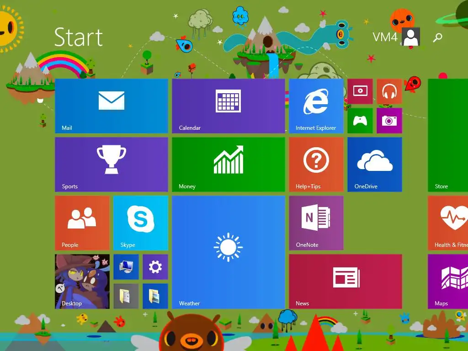Launch Internet Explorer tile

[x=316, y=106]
